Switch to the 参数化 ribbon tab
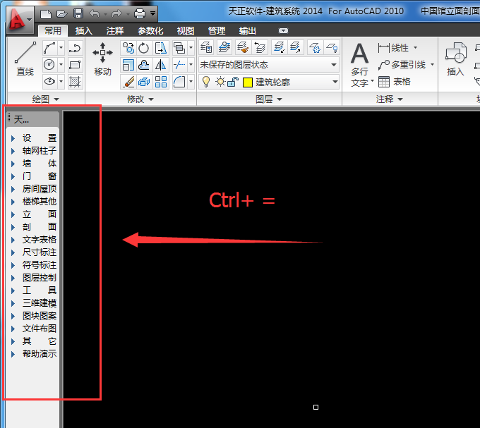The width and height of the screenshot is (480, 428). tap(150, 30)
